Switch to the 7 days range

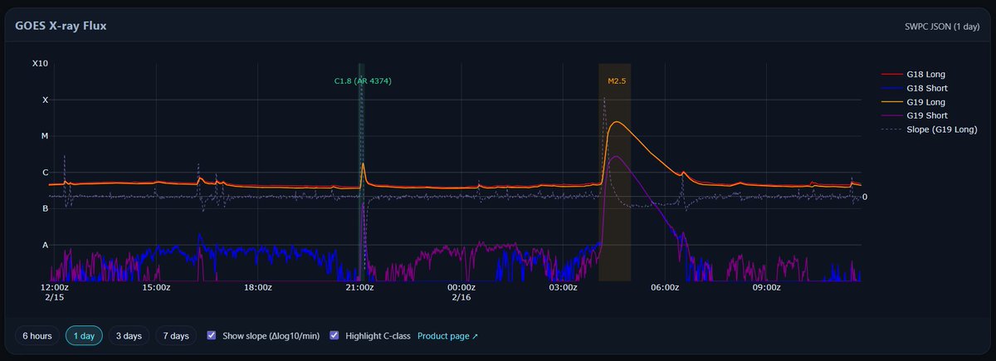click(x=176, y=336)
